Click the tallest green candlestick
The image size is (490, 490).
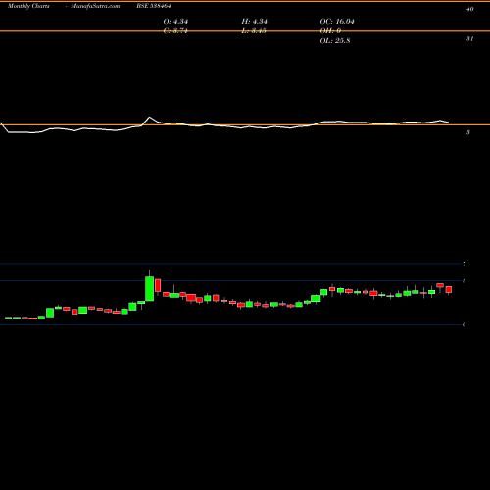click(x=149, y=289)
